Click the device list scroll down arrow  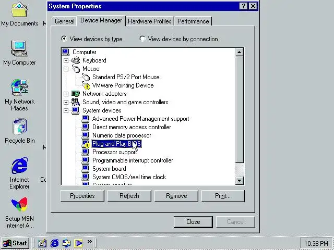click(239, 181)
